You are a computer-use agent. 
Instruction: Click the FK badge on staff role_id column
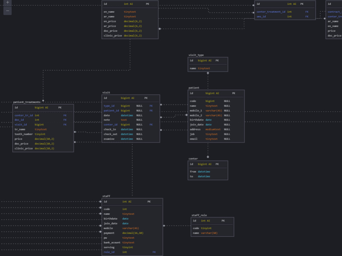[154, 252]
